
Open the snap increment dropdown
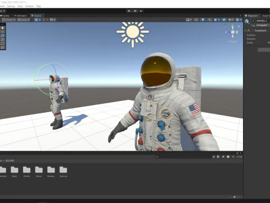[x=52, y=20]
